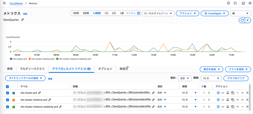Select the 3時間 time range
Screen dimensions: 253x114
[86, 13]
